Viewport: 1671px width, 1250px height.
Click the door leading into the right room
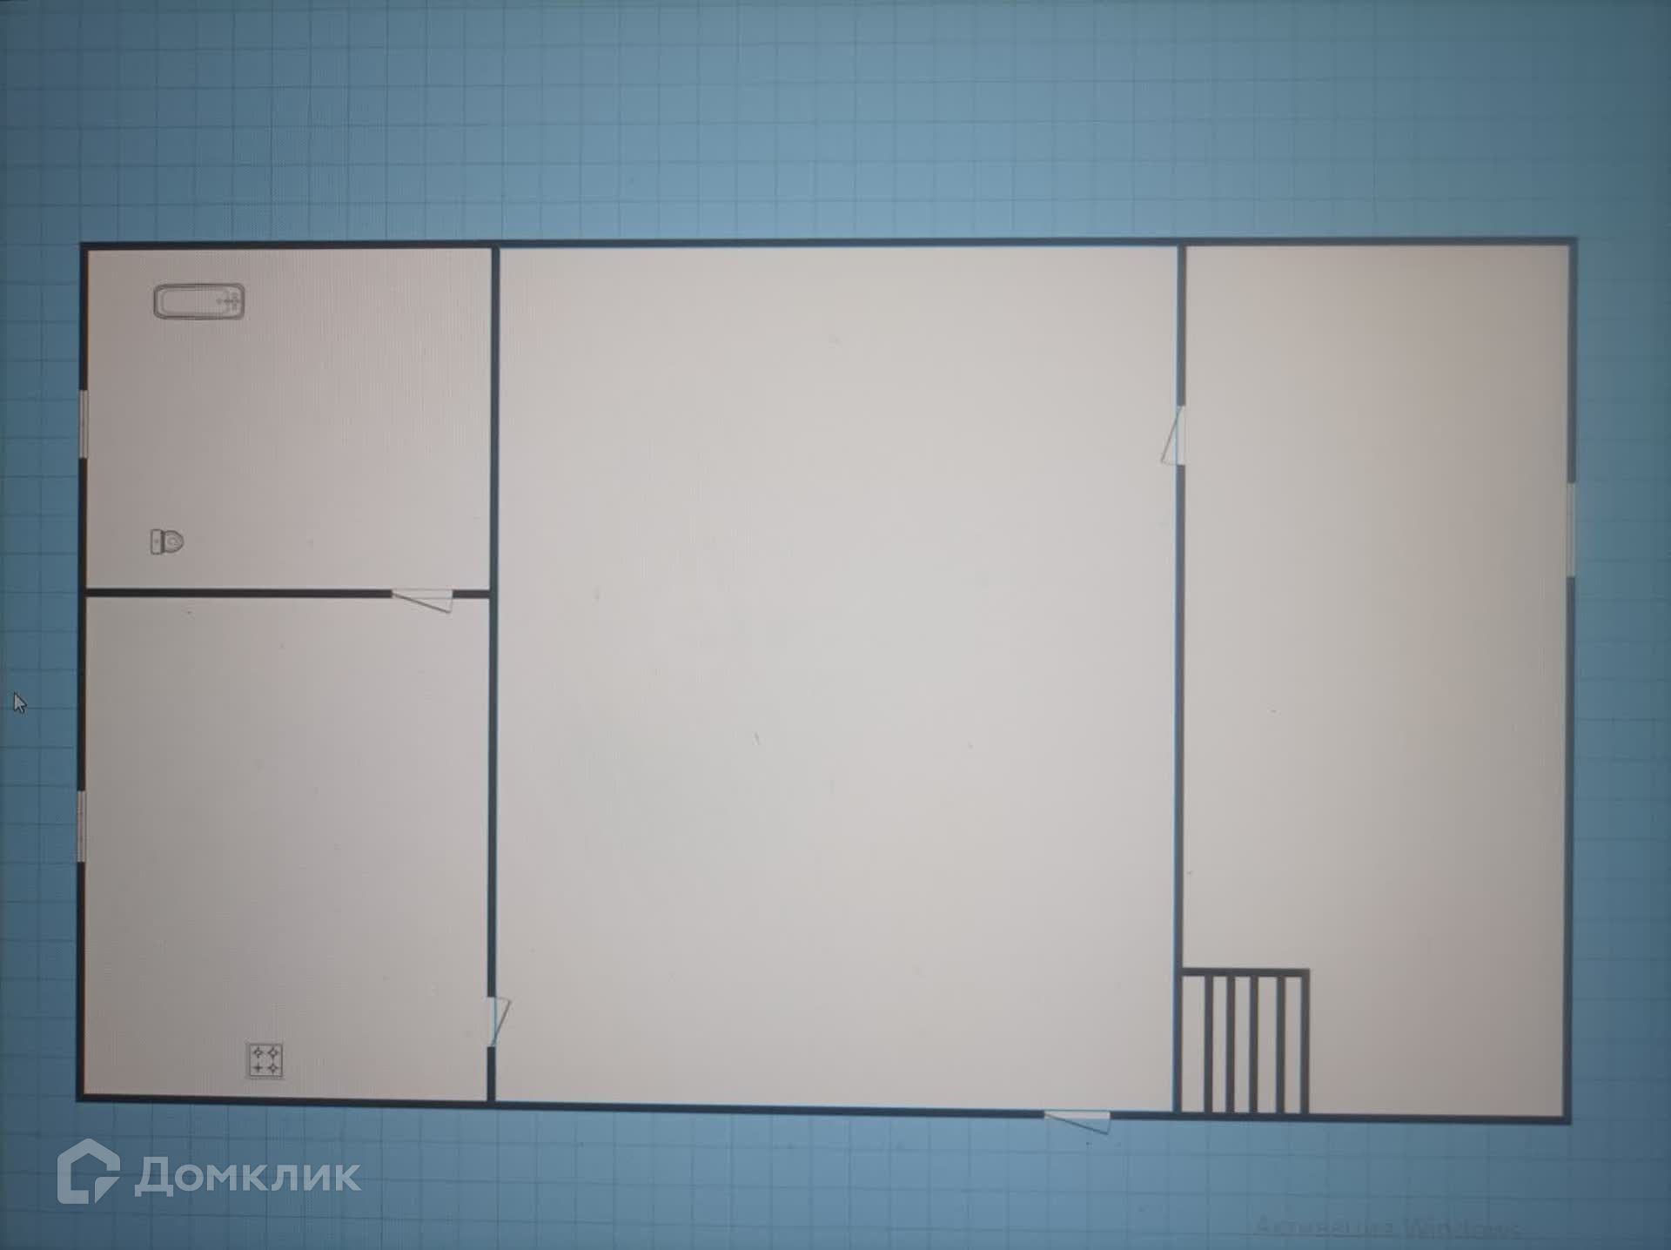click(x=1175, y=436)
